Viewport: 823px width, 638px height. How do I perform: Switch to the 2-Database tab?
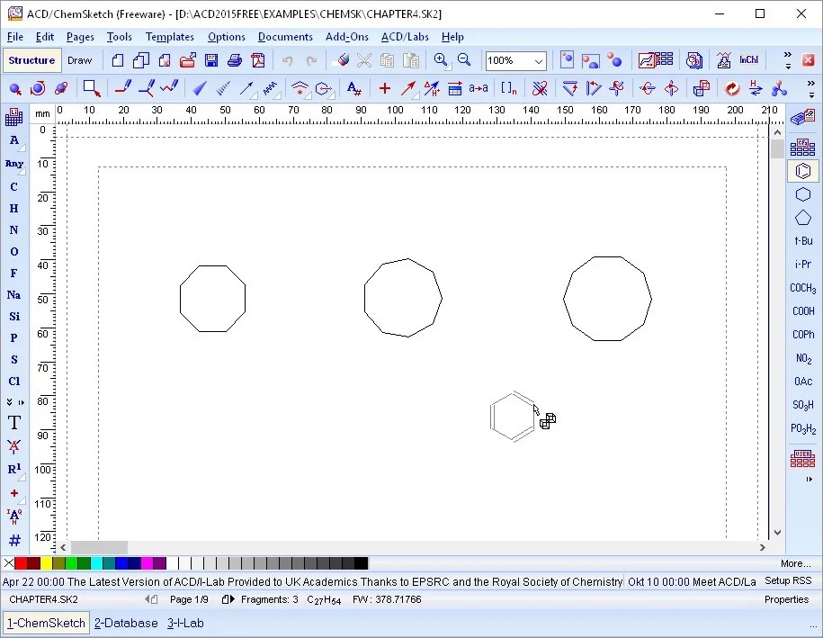pos(125,623)
